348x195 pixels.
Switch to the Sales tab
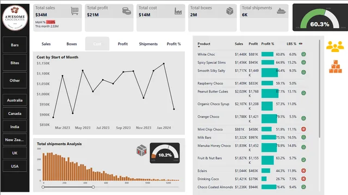(46, 44)
